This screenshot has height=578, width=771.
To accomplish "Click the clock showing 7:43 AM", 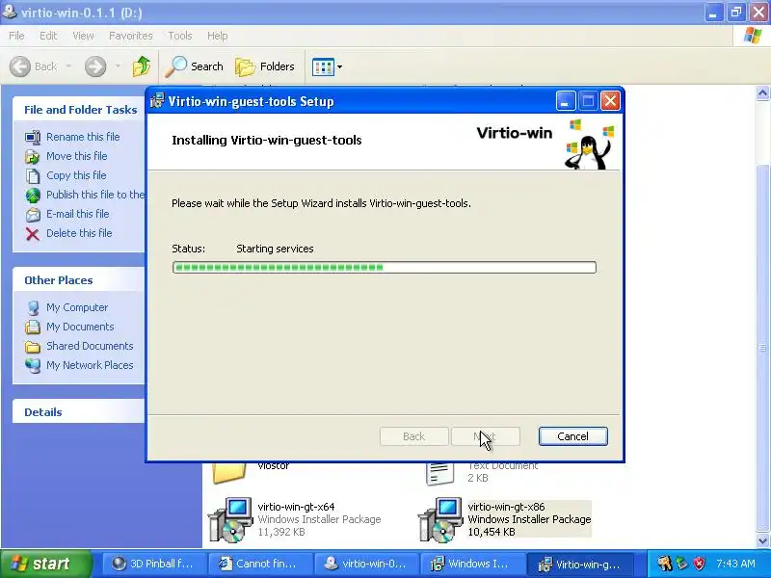I will click(735, 564).
